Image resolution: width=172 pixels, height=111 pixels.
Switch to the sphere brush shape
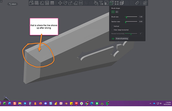tap(117, 12)
